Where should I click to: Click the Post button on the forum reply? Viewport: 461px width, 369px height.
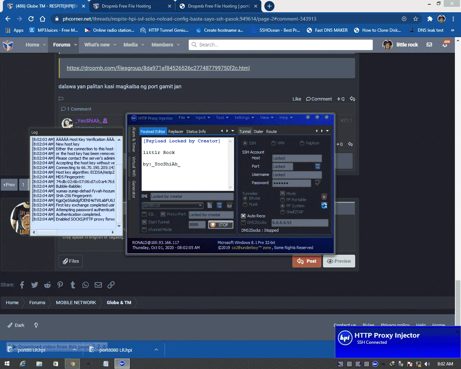point(307,261)
